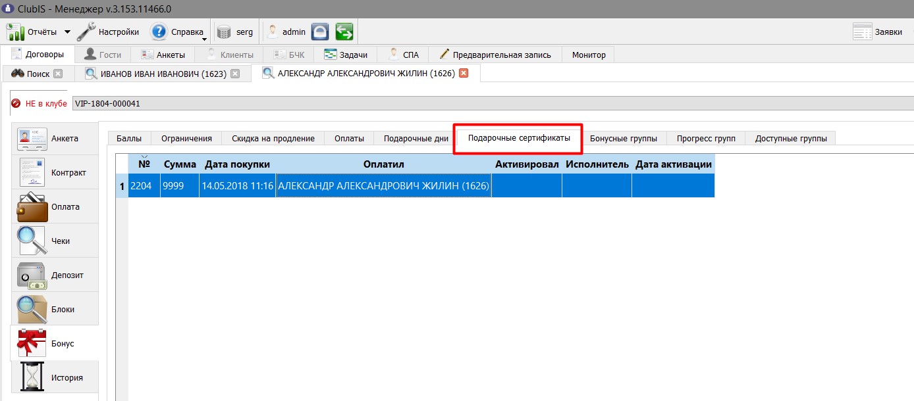The image size is (914, 401).
Task: Sort by Исполнитель column header
Action: click(x=597, y=164)
